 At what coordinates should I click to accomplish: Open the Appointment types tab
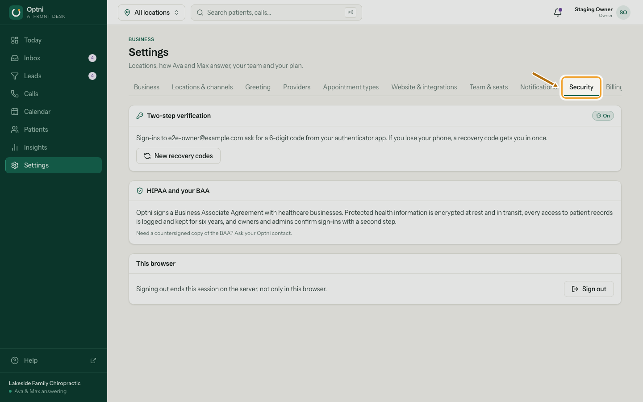point(351,87)
